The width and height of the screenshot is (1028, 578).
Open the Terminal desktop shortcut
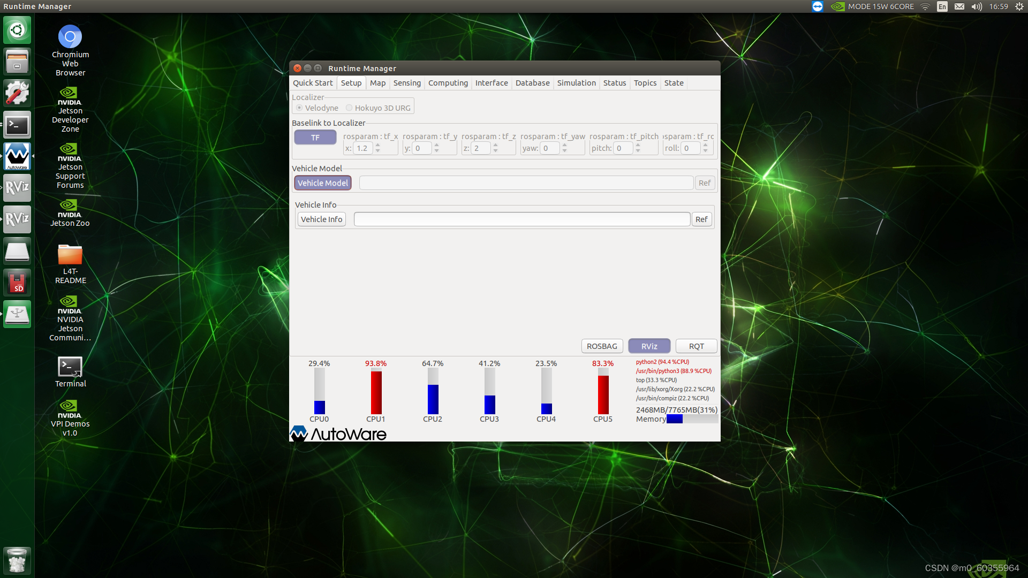coord(70,368)
